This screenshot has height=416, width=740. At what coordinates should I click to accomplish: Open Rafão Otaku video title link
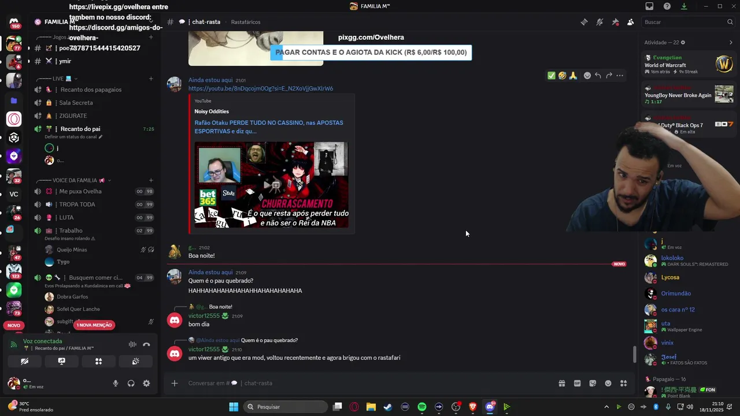click(x=269, y=127)
